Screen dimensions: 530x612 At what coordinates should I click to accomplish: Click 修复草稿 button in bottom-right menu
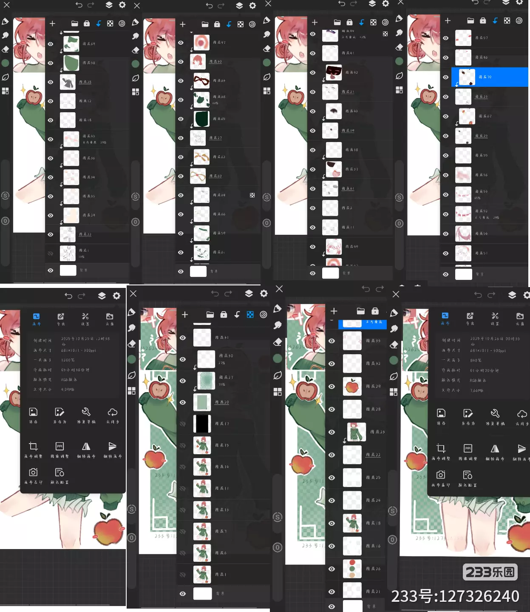click(x=495, y=416)
